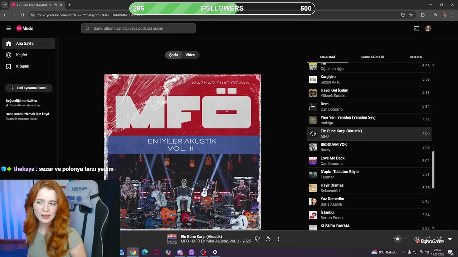Click the YouTube Music logo

pos(25,29)
